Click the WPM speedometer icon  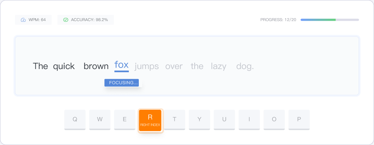(23, 20)
